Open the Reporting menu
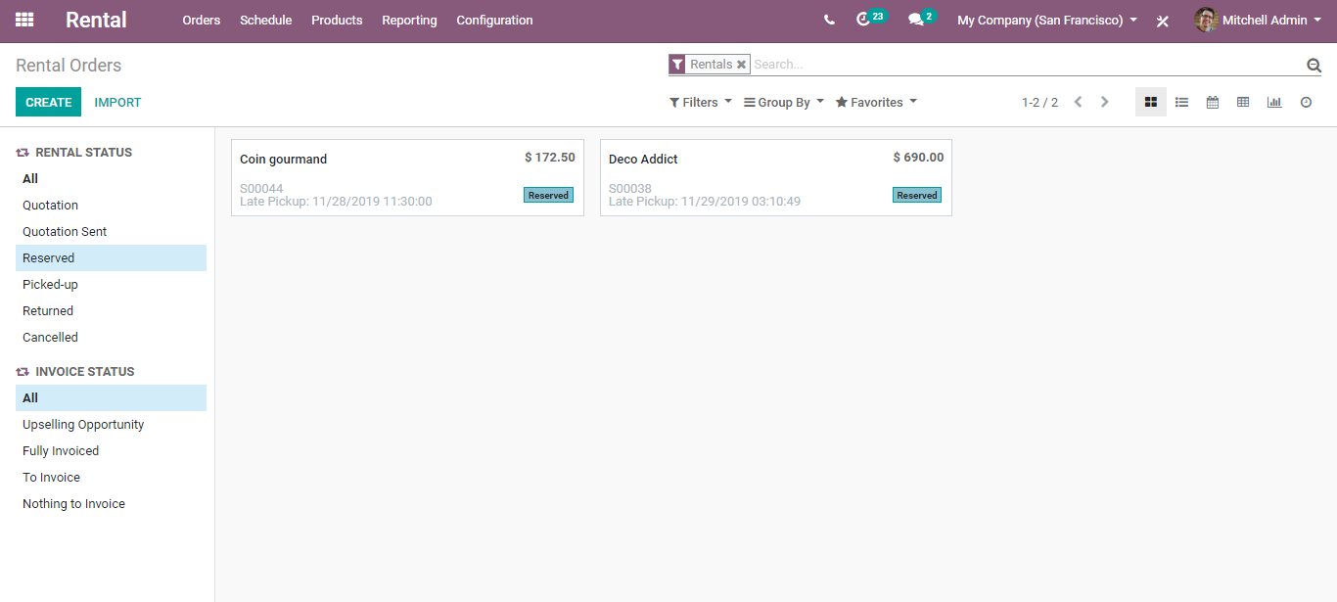This screenshot has height=602, width=1337. (x=409, y=20)
